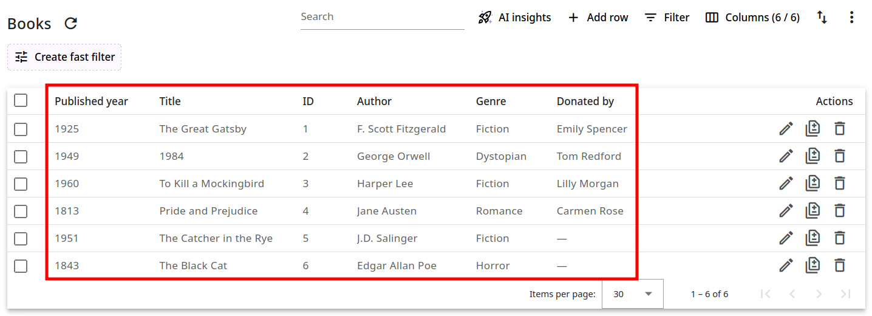
Task: Click into the Search input field
Action: pos(382,17)
